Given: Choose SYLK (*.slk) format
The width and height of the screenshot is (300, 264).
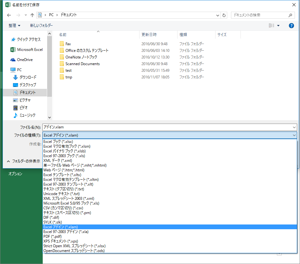Looking at the screenshot, I should [170, 222].
